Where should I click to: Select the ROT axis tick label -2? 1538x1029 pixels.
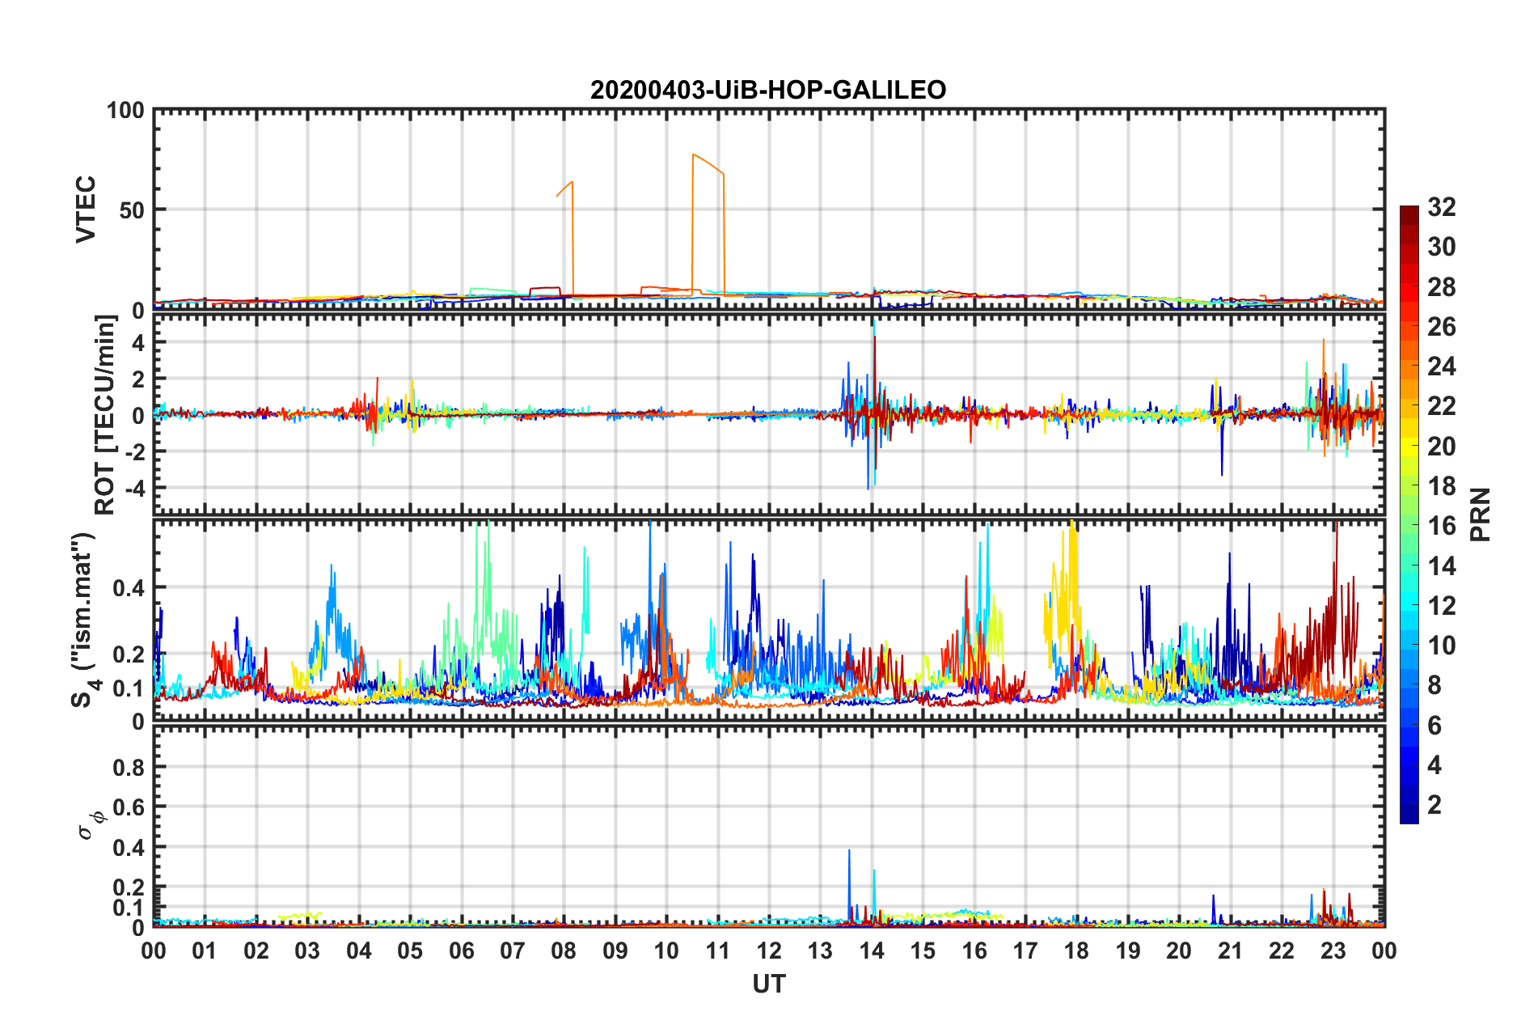pyautogui.click(x=133, y=451)
